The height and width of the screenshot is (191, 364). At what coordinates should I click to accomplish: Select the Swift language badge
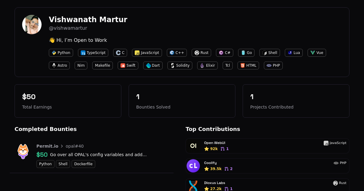pos(128,65)
